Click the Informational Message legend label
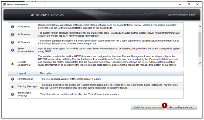The image size is (204, 120). point(25,94)
